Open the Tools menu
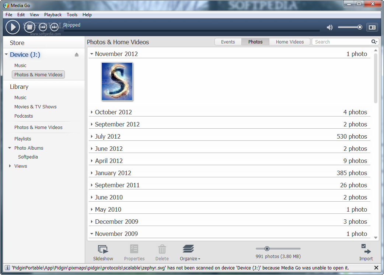 [x=72, y=15]
